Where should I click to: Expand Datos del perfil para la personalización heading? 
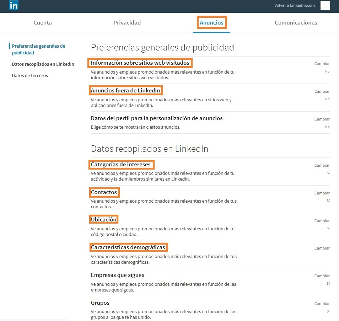(x=156, y=118)
